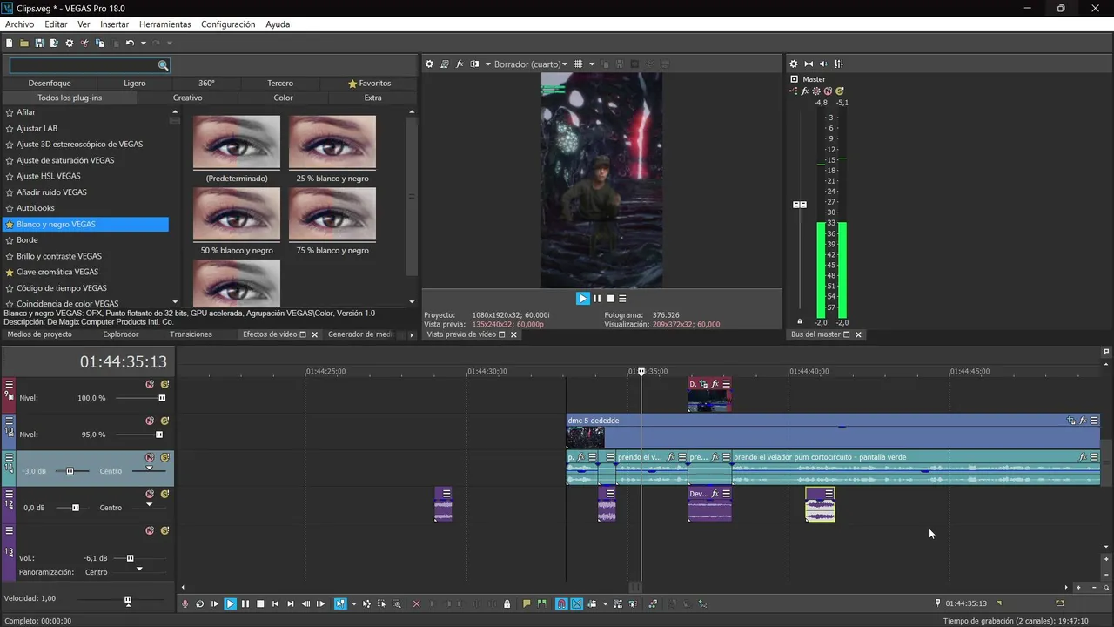Open project properties from the gear icon in main toolbar
This screenshot has width=1114, height=627.
[x=70, y=44]
